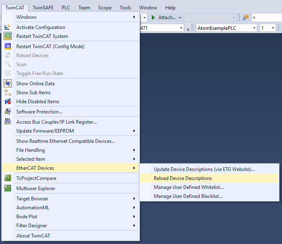Click the Software Protection icon

[x=8, y=112]
